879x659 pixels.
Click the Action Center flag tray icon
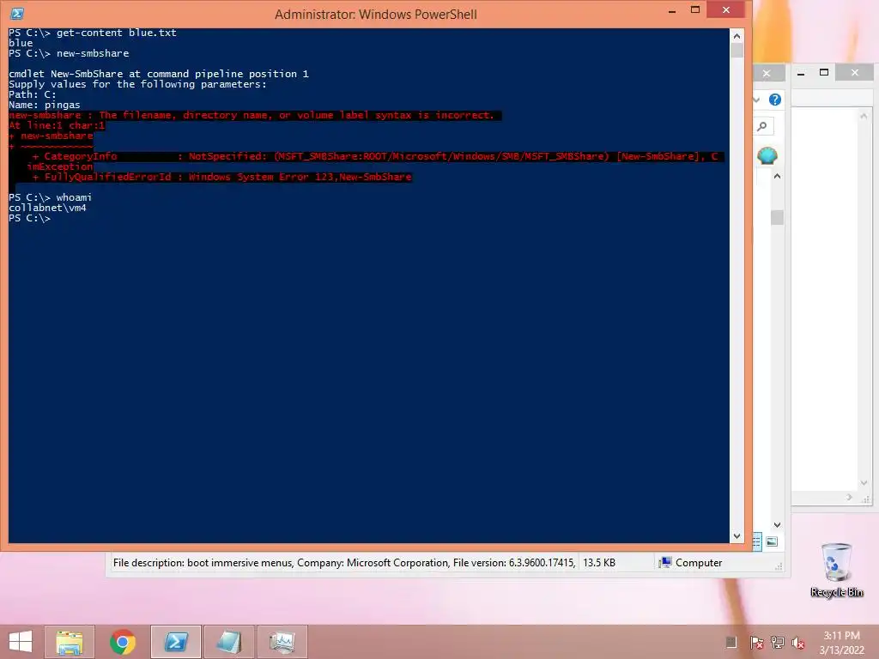coord(756,643)
